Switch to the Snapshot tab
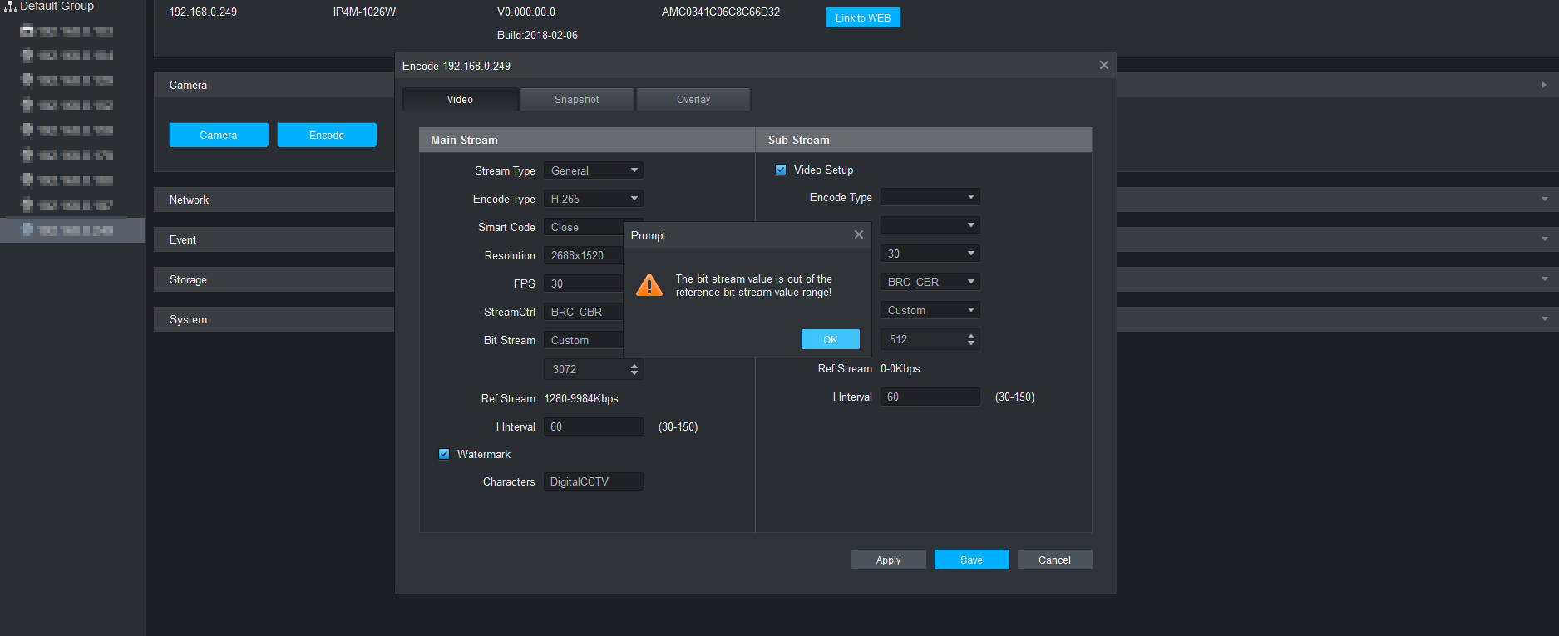The height and width of the screenshot is (636, 1559). point(577,99)
